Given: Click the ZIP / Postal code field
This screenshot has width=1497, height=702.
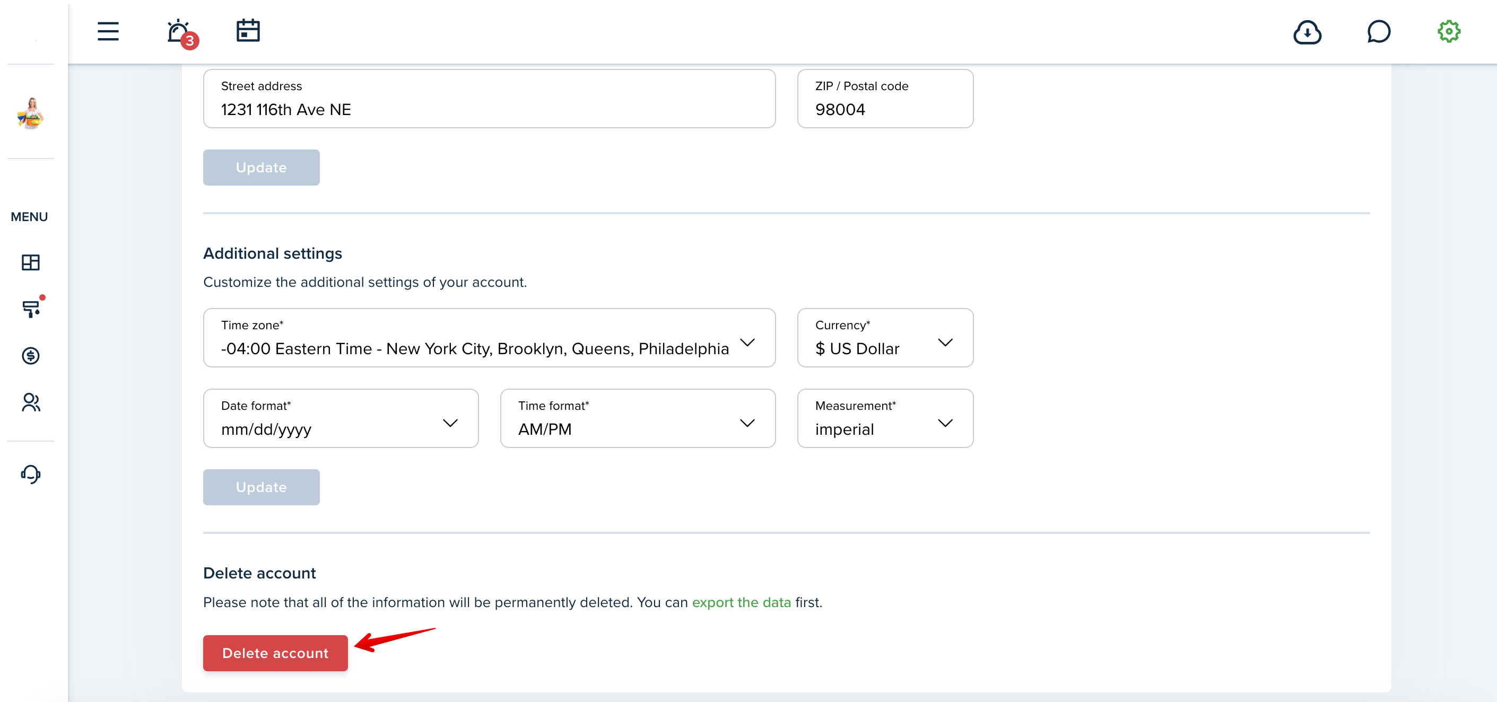Looking at the screenshot, I should [x=885, y=99].
